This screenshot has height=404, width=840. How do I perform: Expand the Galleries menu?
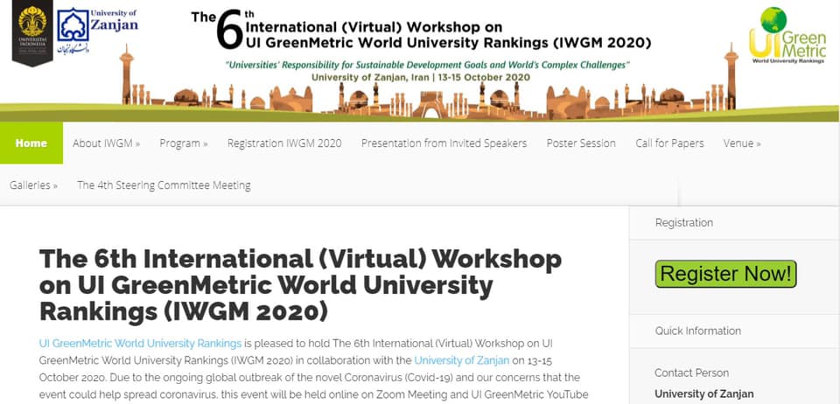(33, 185)
